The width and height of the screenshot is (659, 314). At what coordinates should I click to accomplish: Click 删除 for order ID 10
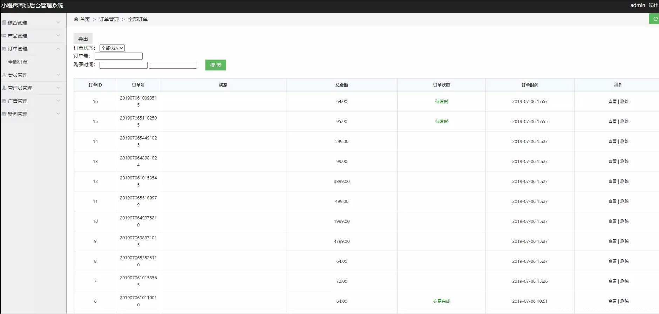[624, 221]
